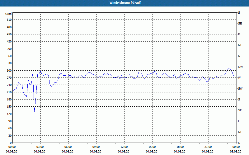Select the 90 y-axis value
The image size is (249, 155).
pos(10,121)
